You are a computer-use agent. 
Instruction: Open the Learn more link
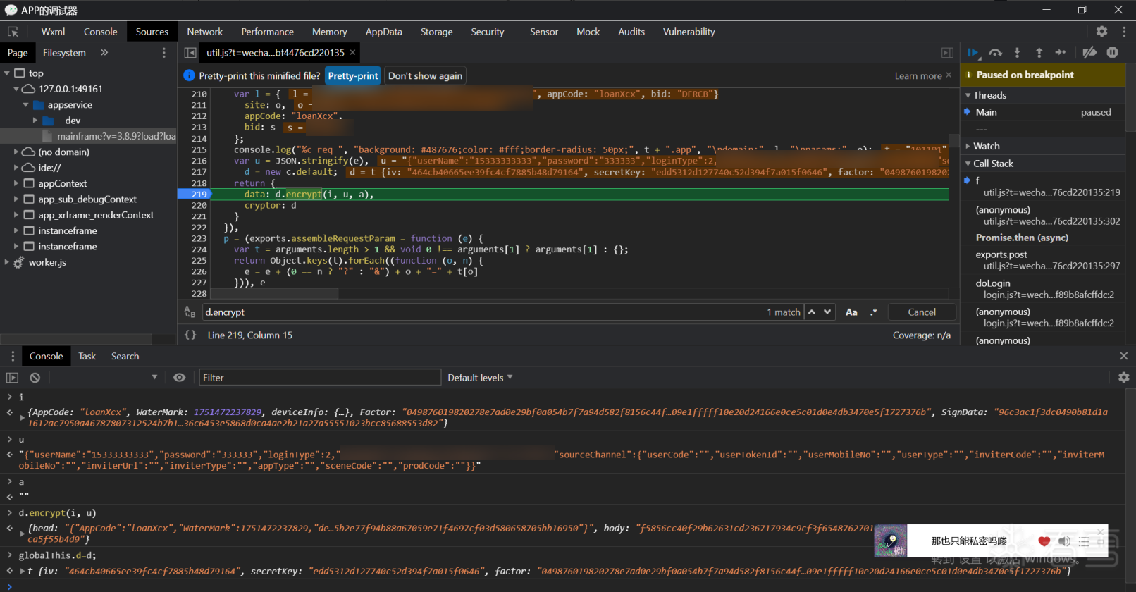pos(918,76)
